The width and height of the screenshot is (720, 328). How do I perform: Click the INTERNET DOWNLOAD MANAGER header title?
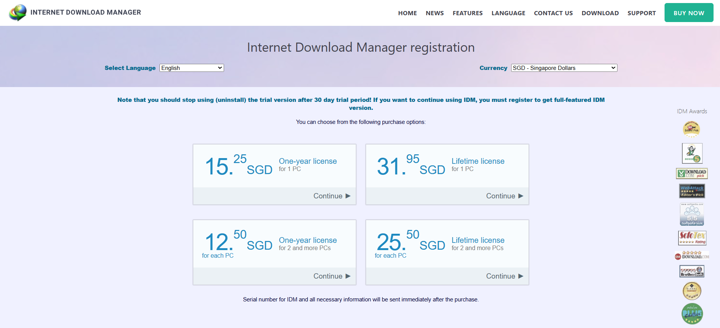pos(85,12)
